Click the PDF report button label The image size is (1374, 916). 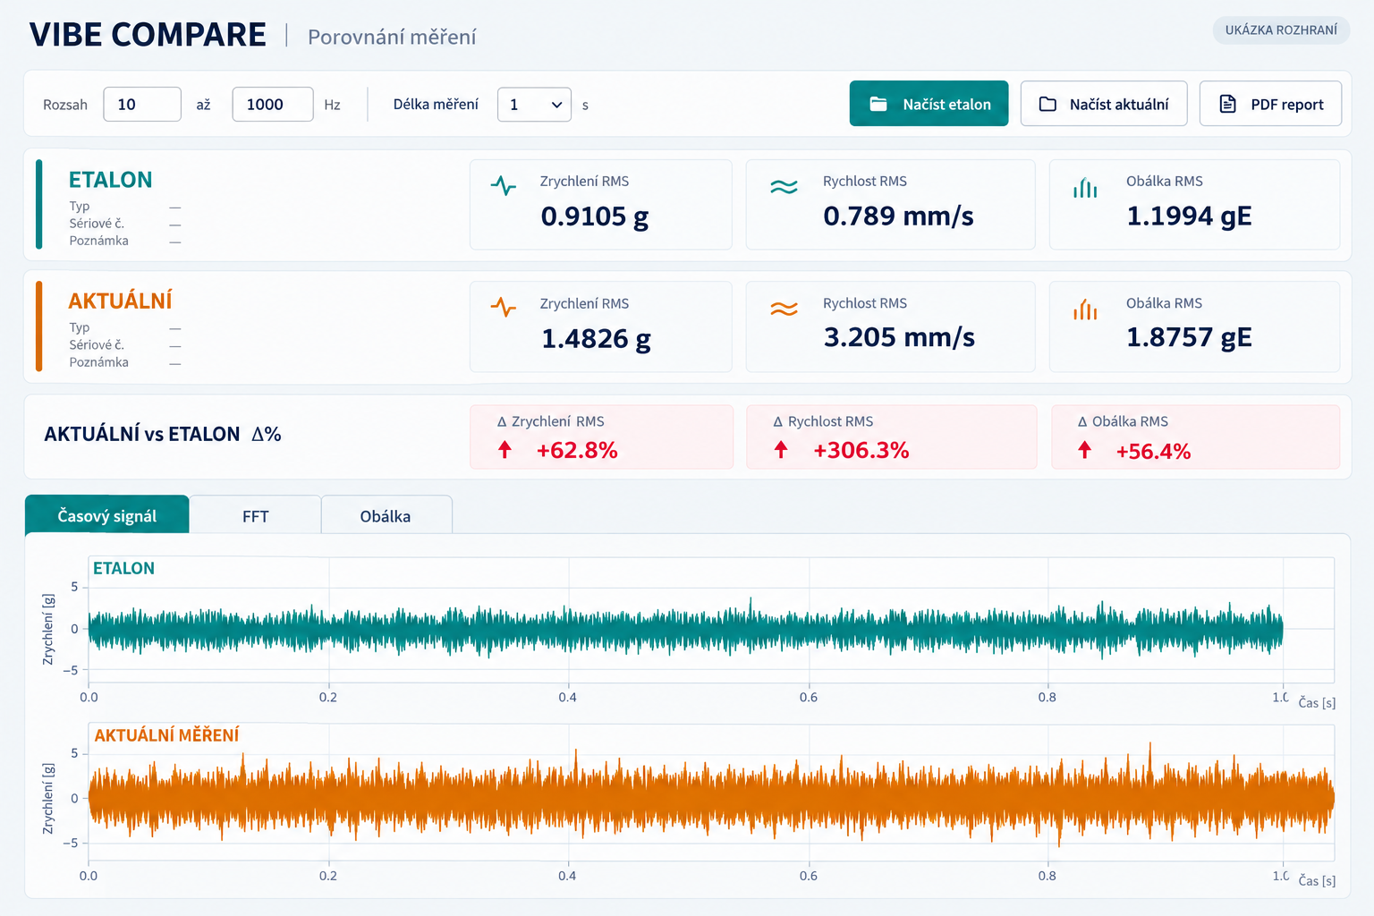point(1287,105)
